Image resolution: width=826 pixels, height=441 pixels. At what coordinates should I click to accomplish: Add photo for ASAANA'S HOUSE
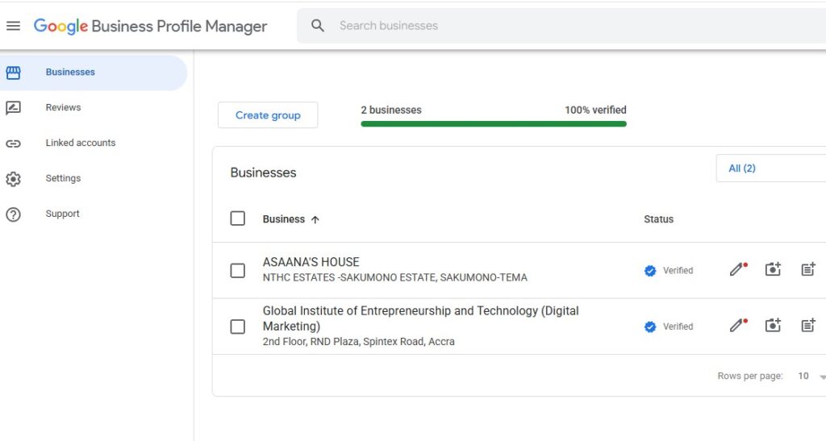[x=773, y=269]
